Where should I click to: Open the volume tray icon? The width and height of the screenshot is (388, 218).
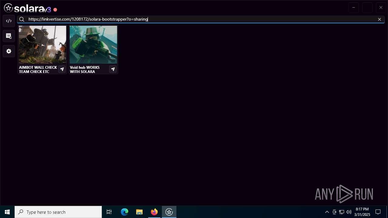pos(349,212)
